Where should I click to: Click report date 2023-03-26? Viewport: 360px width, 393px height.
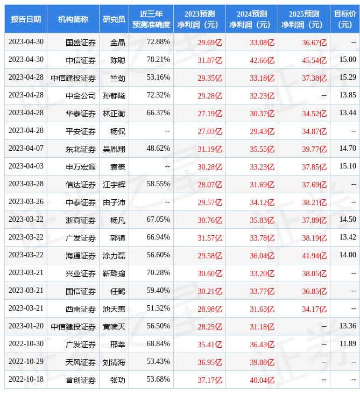pyautogui.click(x=26, y=202)
